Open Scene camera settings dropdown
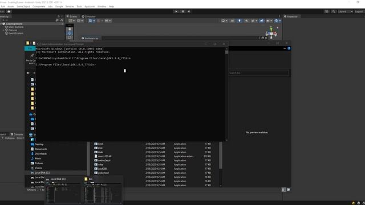This screenshot has height=205, width=365. pos(269,20)
